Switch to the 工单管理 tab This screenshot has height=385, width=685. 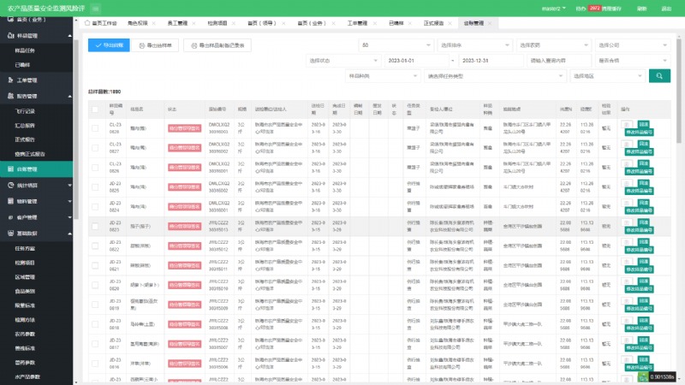(x=357, y=23)
